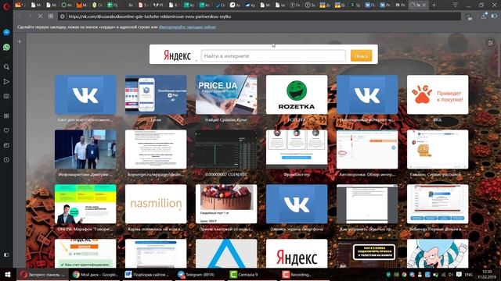Open the wedding cake Speed Dial tile

[x=226, y=204]
